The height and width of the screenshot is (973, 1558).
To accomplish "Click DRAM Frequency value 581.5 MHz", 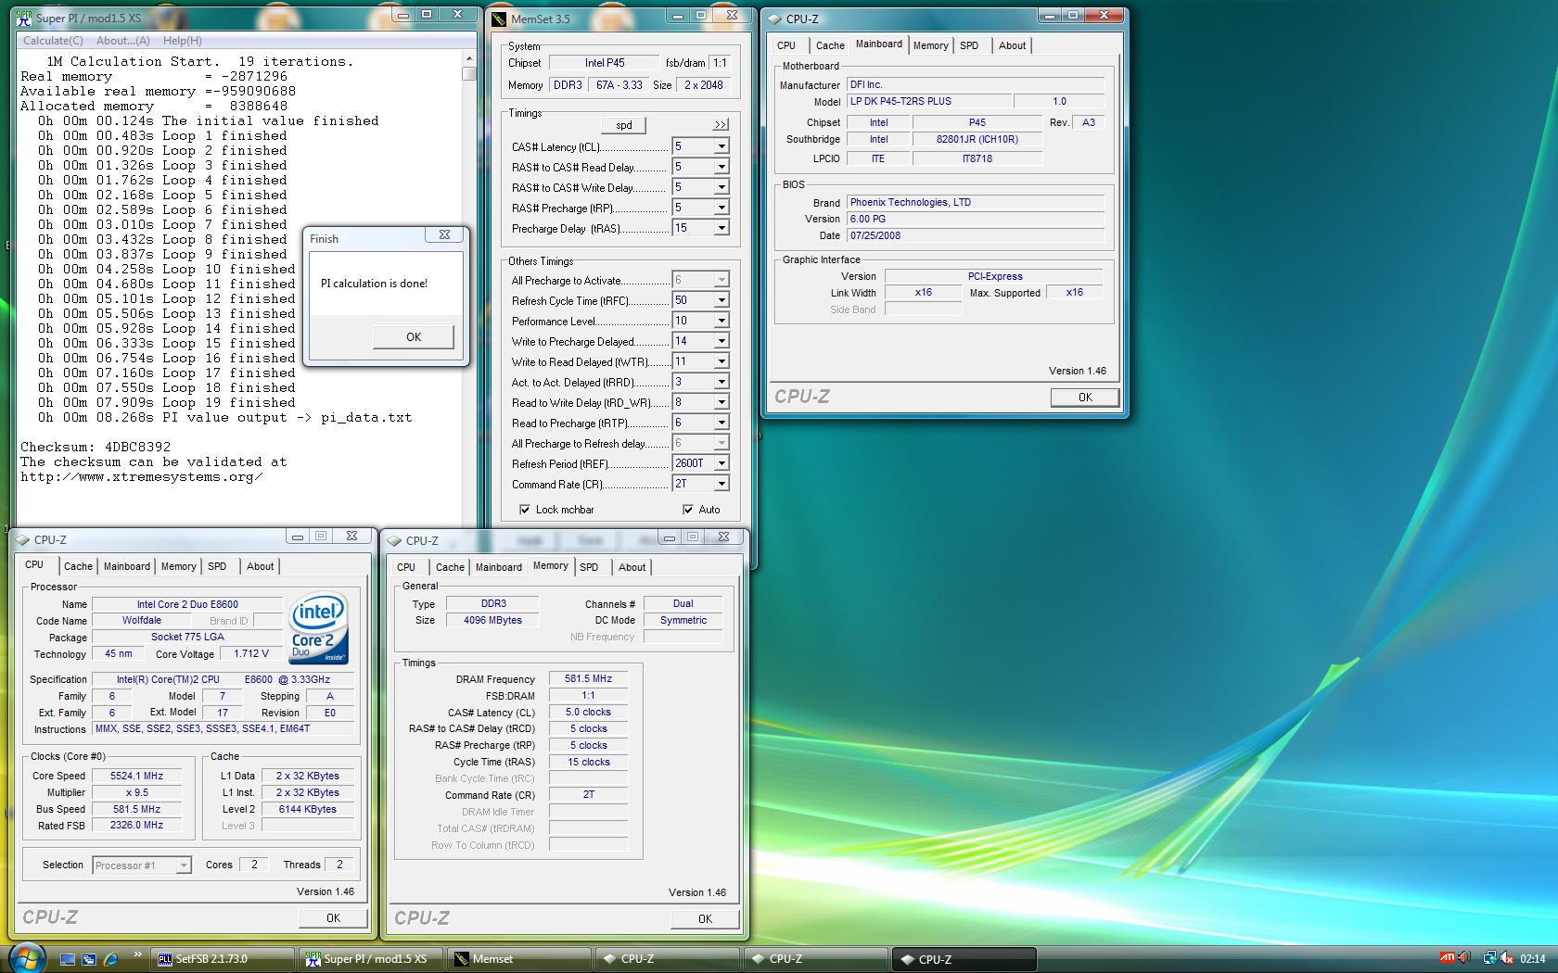I will [588, 679].
